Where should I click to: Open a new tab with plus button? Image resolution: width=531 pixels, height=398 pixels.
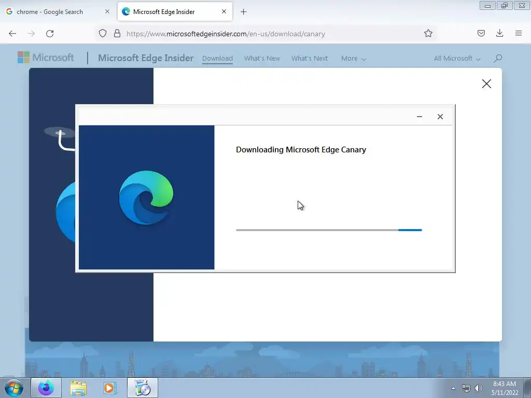point(244,12)
